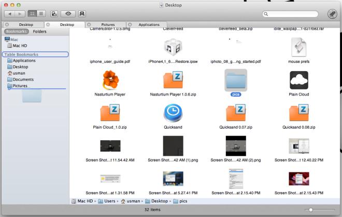Viewport: 342px width, 217px height.
Task: Go to Mac HD in the path bar
Action: (82, 201)
